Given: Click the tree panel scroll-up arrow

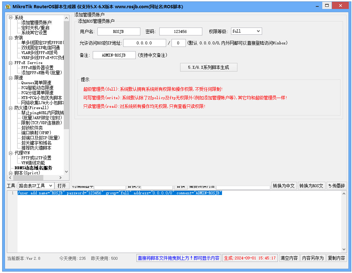Looking at the screenshot, I should [x=67, y=18].
